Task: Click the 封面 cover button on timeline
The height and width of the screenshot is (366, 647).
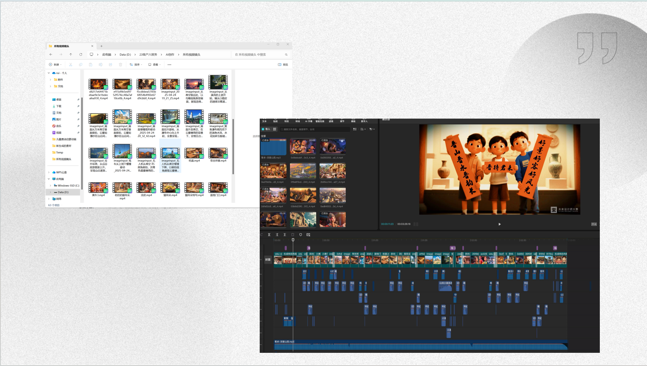Action: (x=268, y=259)
